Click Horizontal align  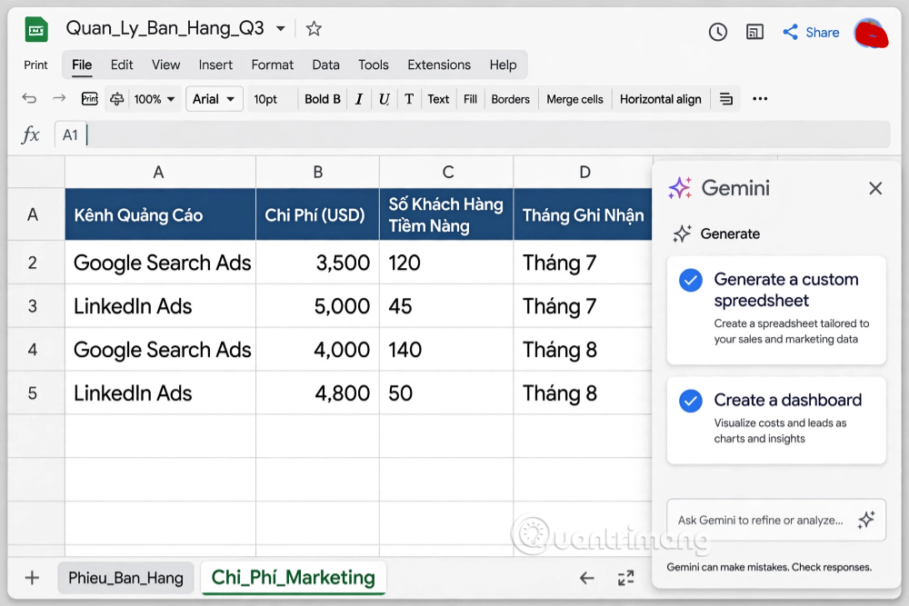click(660, 99)
